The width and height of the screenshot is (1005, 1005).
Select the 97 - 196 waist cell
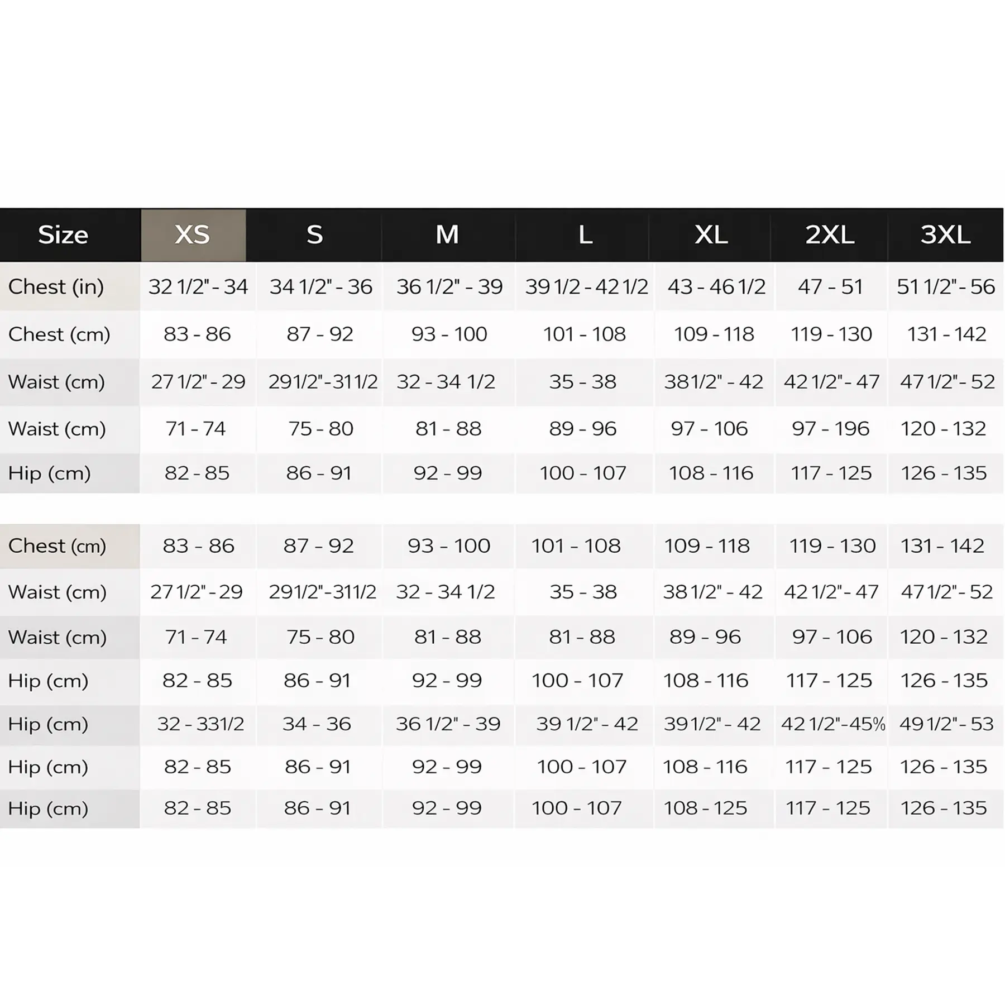coord(830,429)
